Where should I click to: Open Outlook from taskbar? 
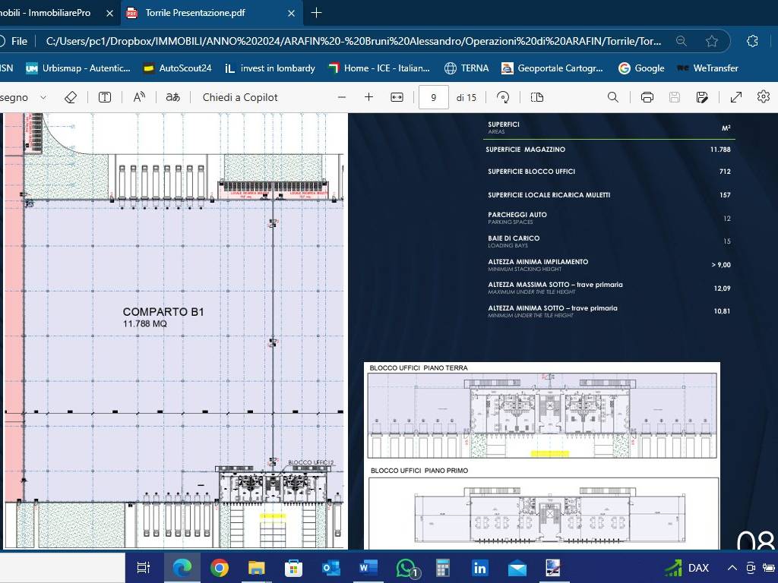coord(331,568)
